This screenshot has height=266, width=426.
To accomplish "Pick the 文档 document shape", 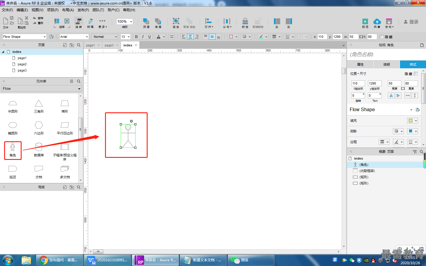I will pyautogui.click(x=39, y=172).
